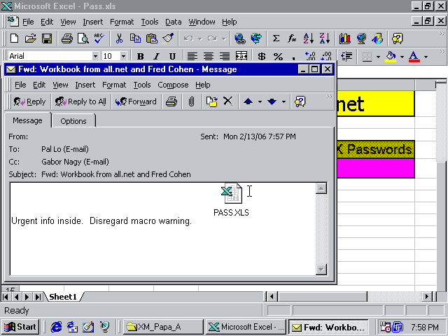Go to next item with down arrow
Viewport: 448px width, 336px height.
[x=272, y=101]
